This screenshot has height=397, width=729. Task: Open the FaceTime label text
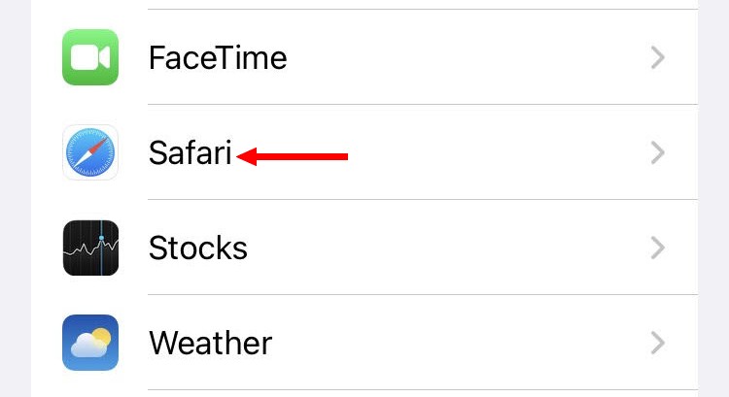pyautogui.click(x=218, y=57)
